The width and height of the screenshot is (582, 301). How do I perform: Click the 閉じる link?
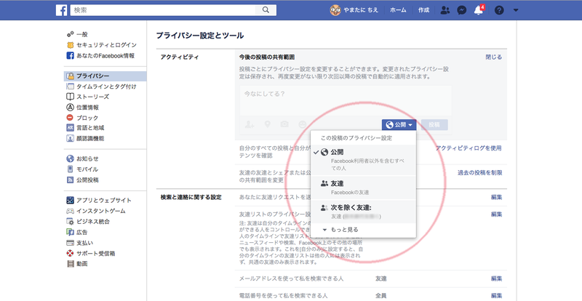(493, 57)
